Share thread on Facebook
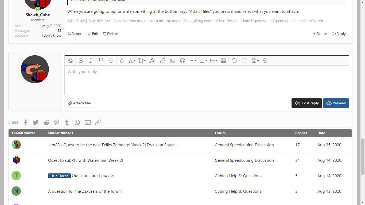The height and width of the screenshot is (205, 365). (26, 122)
